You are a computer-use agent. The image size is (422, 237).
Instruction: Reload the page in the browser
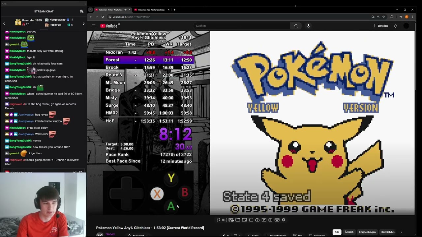(x=103, y=17)
